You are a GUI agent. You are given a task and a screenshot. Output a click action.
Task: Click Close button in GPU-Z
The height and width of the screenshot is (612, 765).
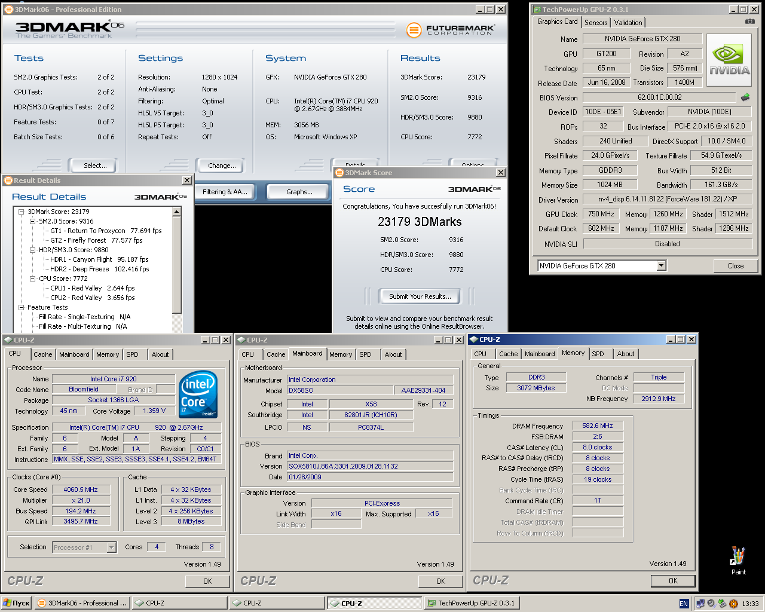(x=736, y=266)
